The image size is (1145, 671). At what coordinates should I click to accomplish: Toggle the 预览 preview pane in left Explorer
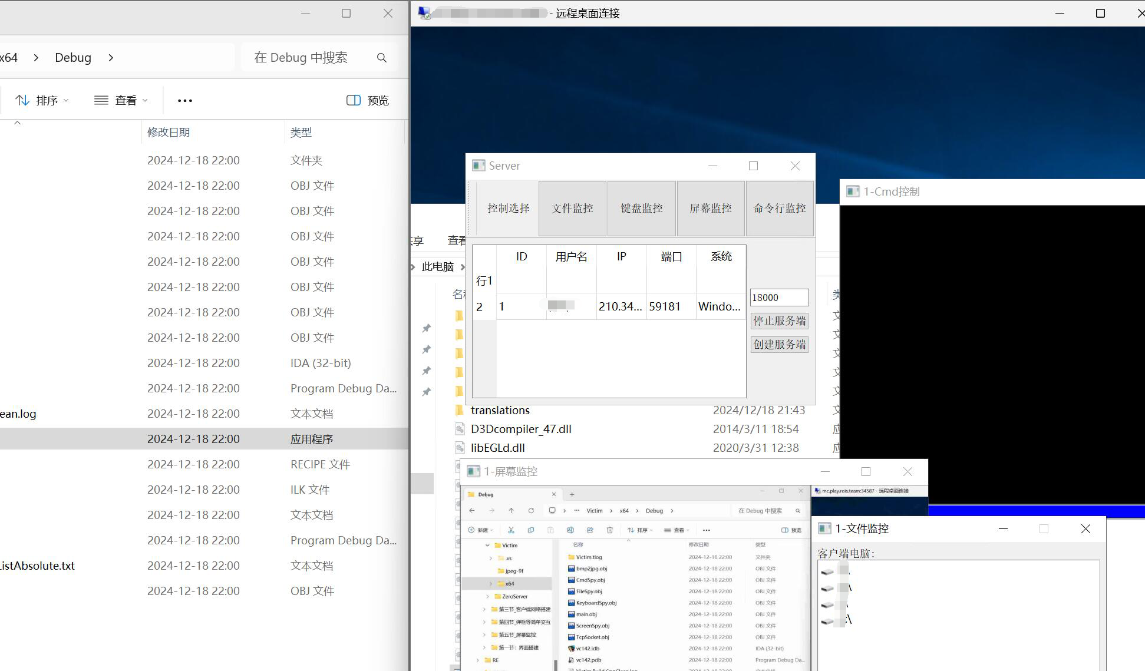[368, 101]
